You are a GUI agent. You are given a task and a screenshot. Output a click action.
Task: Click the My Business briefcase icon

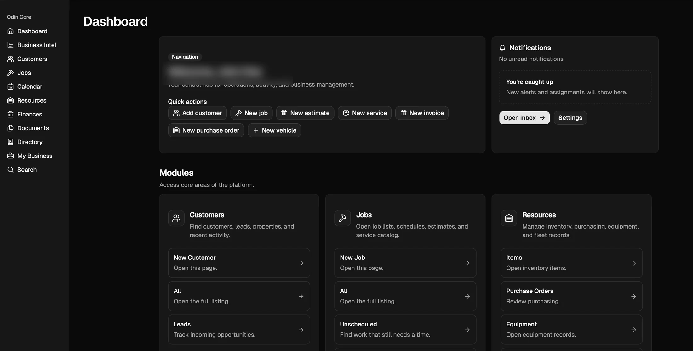click(x=10, y=156)
